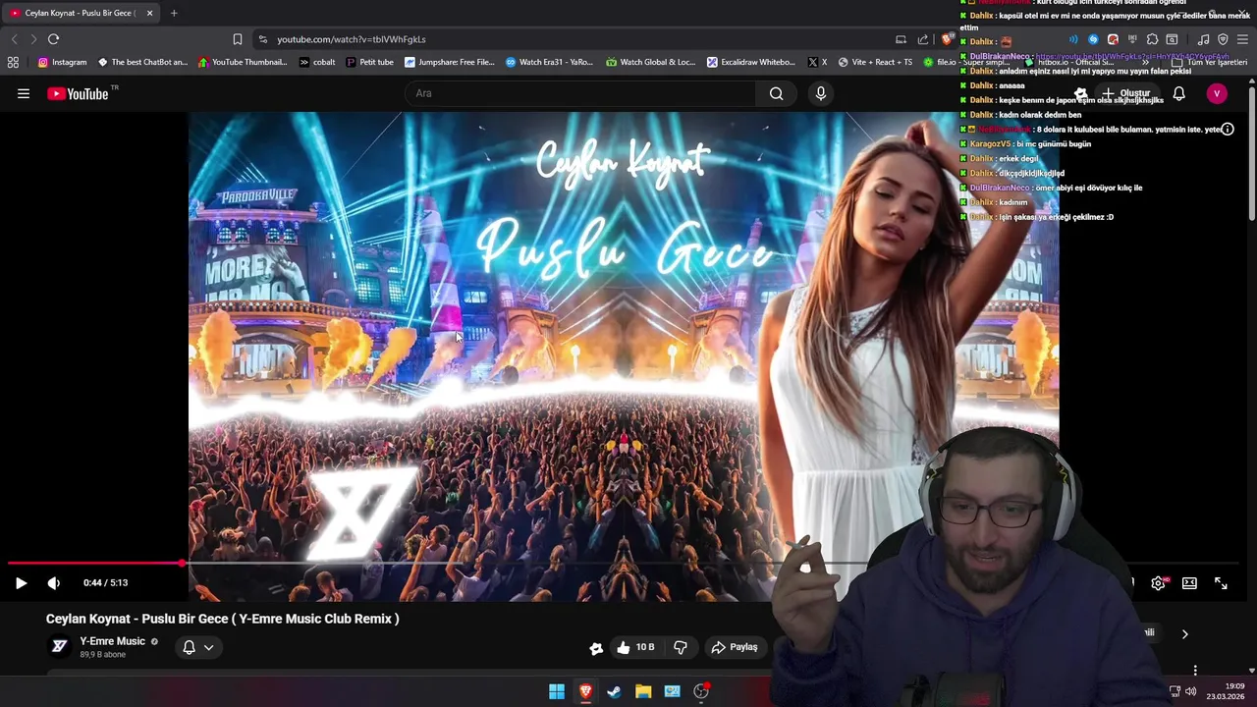Switch to theater mode
This screenshot has width=1257, height=707.
coord(1189,582)
